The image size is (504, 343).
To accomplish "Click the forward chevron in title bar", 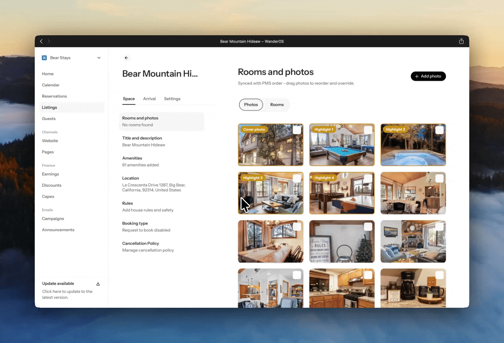I will (49, 41).
